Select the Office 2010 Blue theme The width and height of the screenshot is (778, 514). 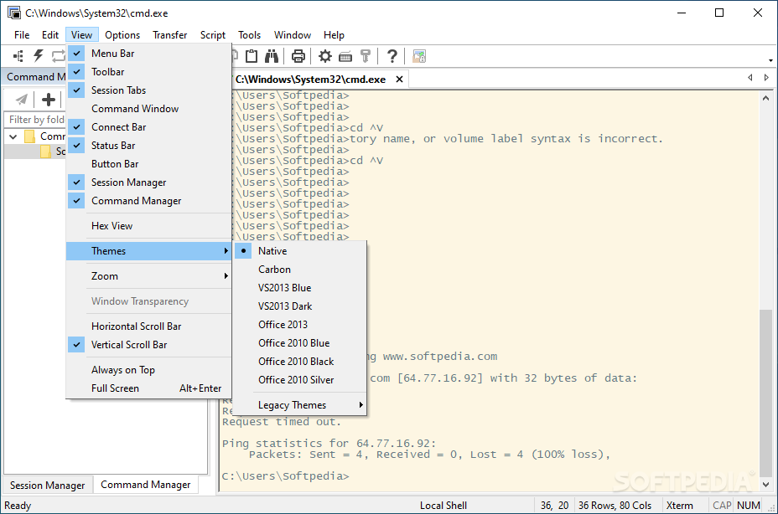click(x=299, y=342)
